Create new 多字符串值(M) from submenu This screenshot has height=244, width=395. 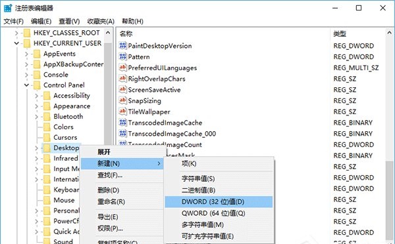pos(219,225)
